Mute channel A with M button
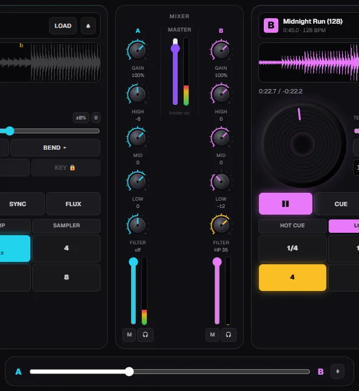 [x=129, y=335]
